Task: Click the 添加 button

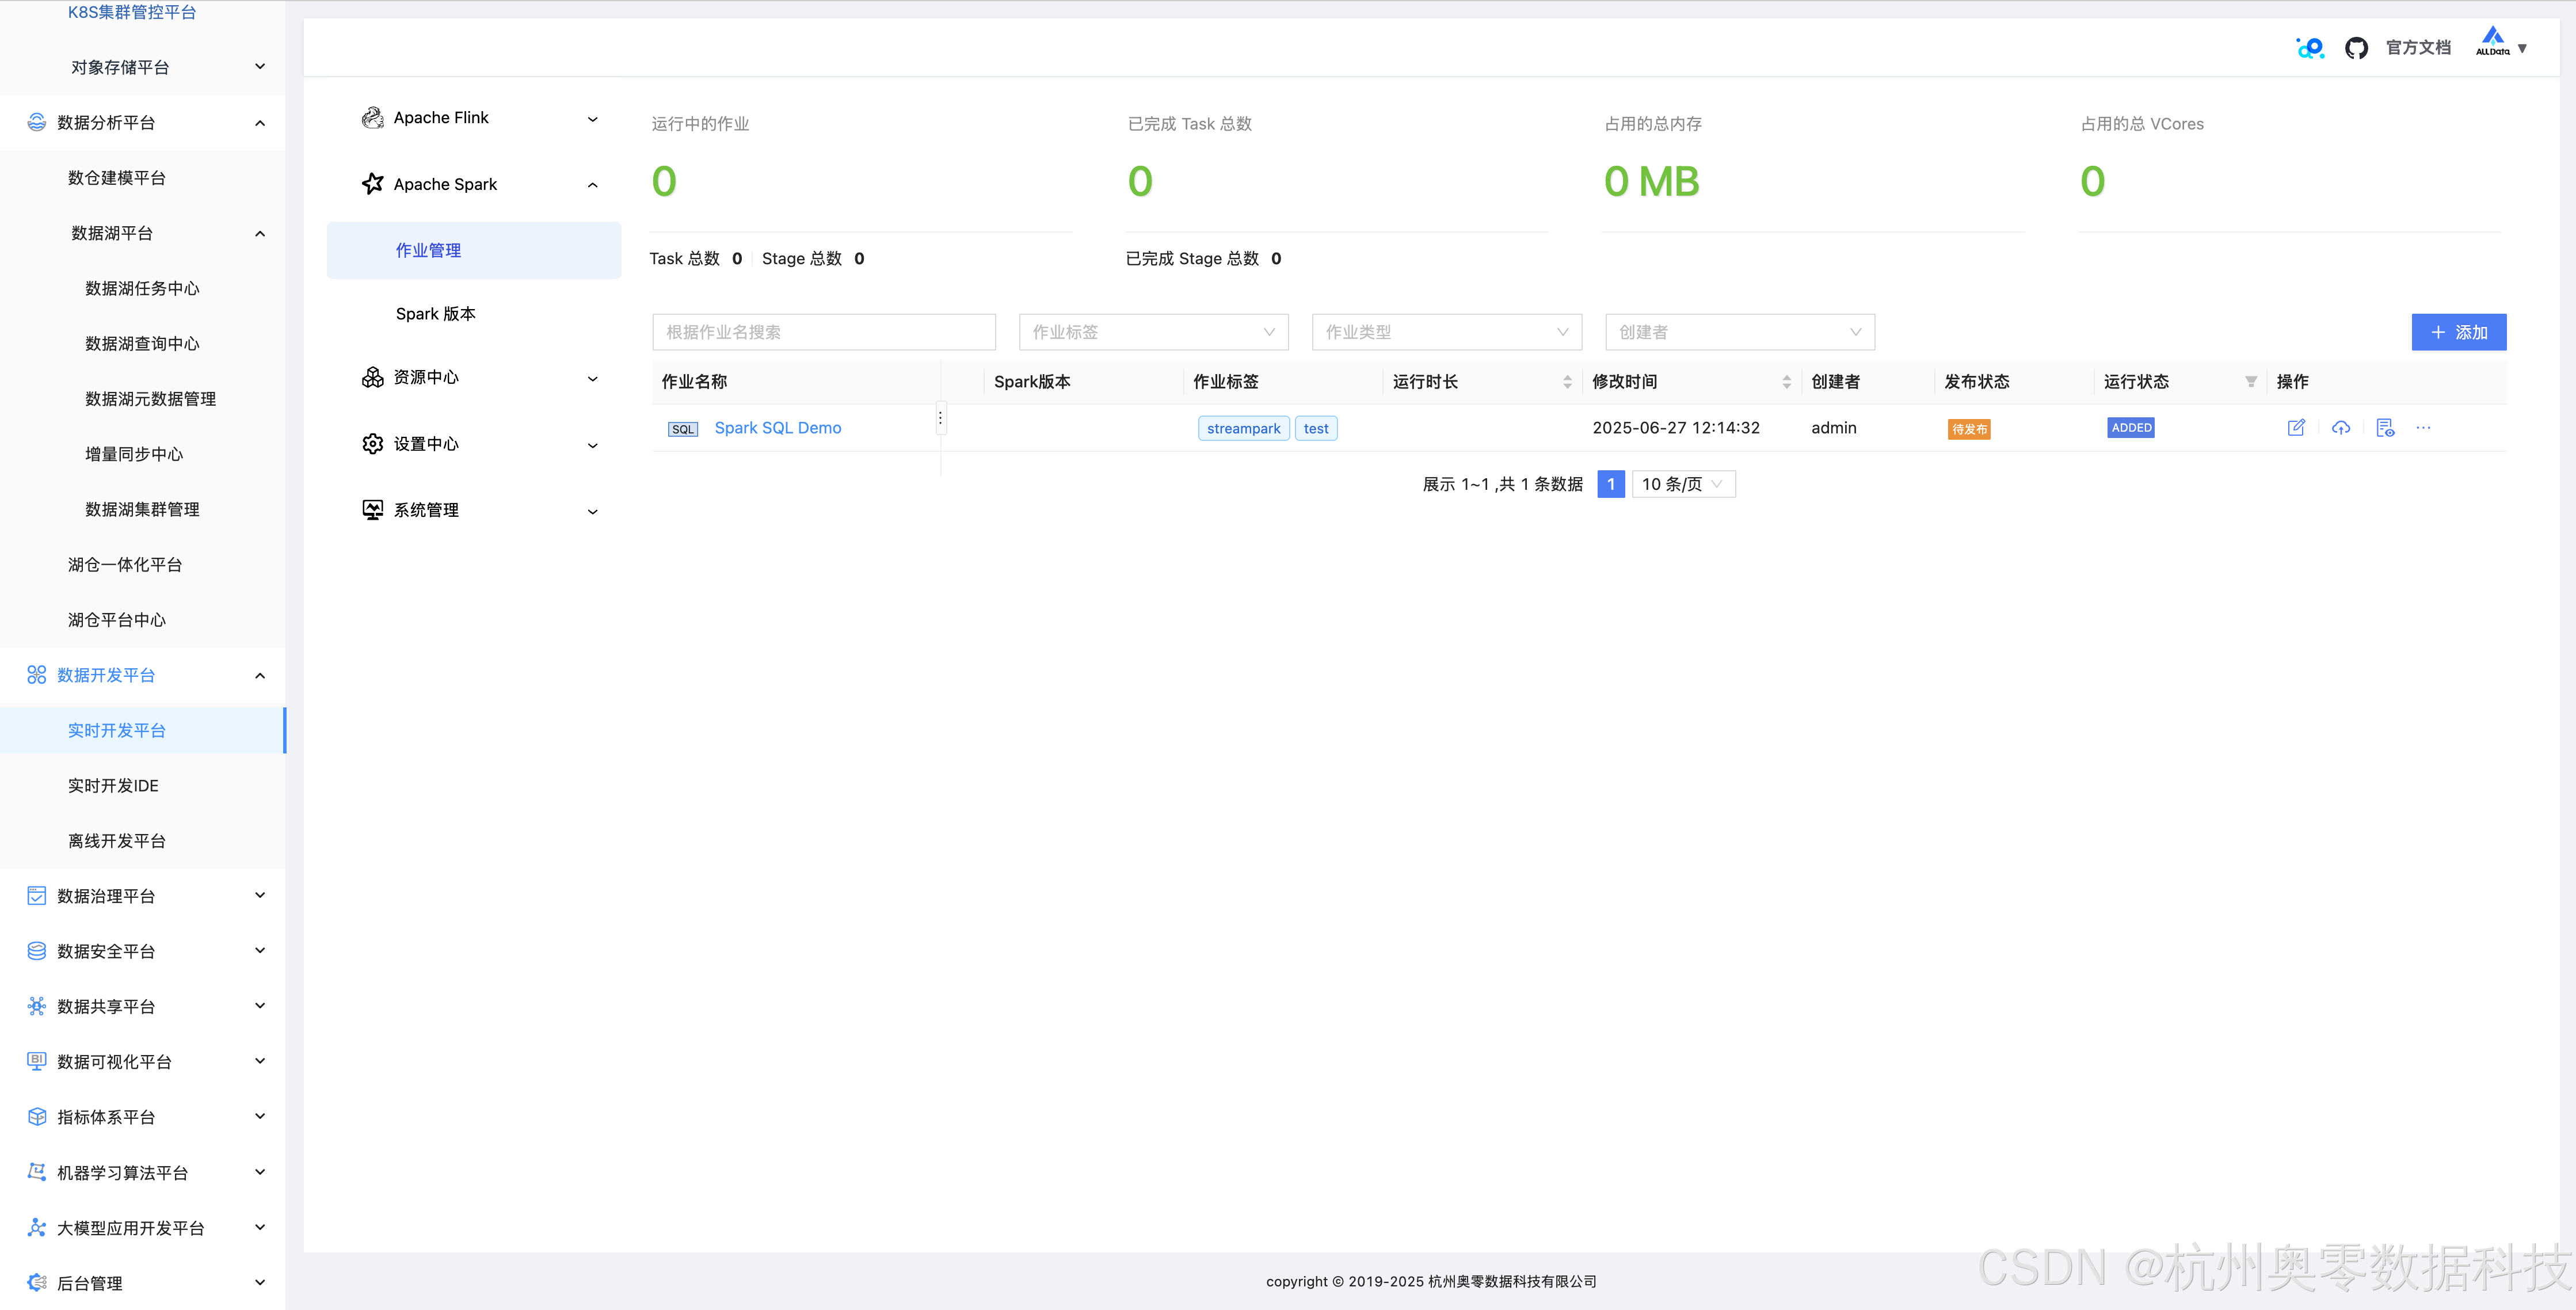Action: (x=2459, y=332)
